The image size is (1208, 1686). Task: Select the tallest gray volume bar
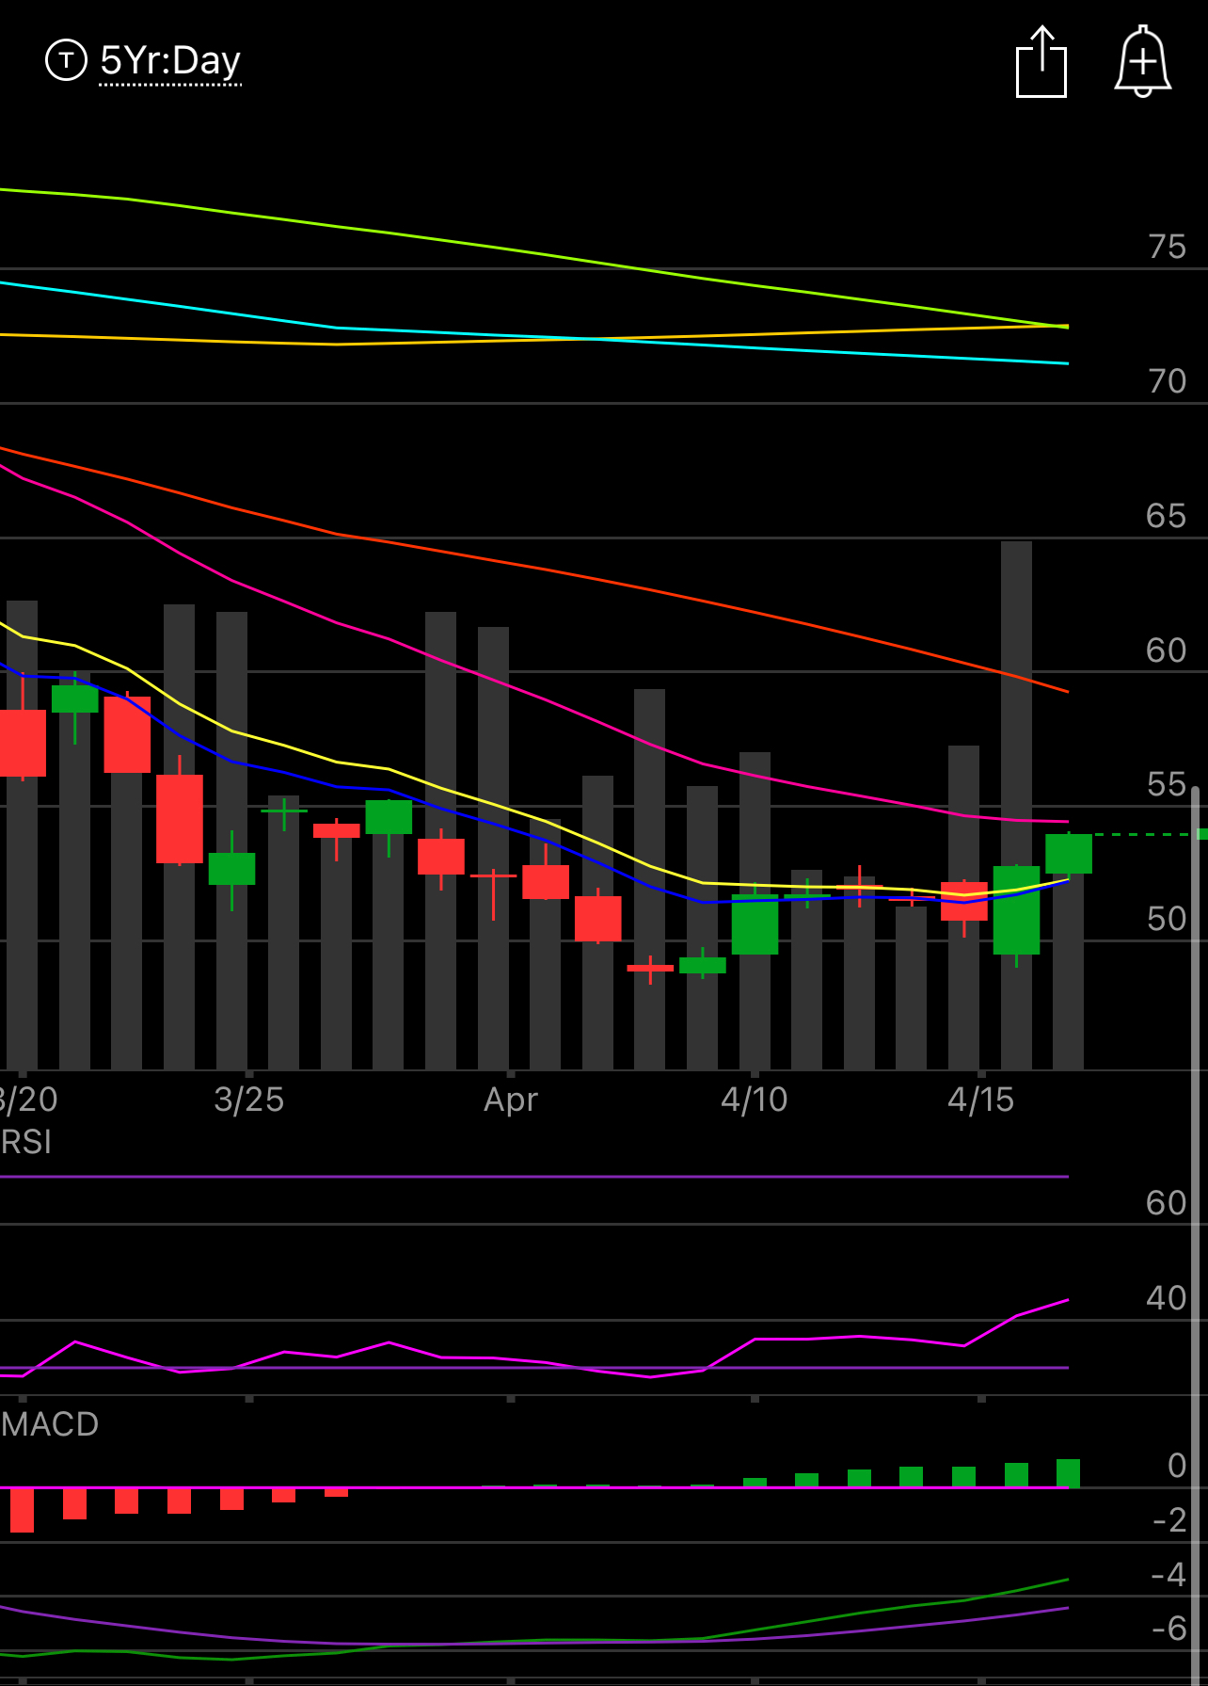click(1016, 805)
